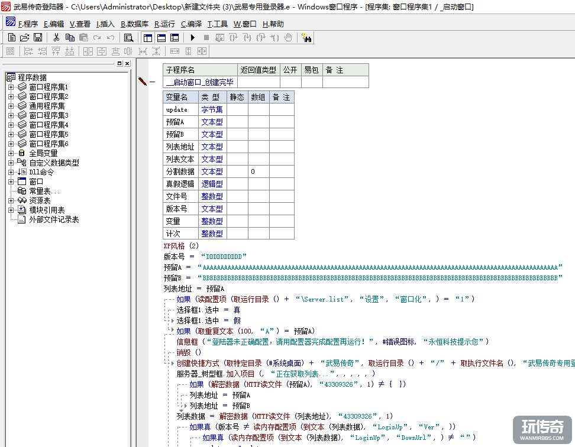575x447 pixels.
Task: Click the 逻辑型 type cell of 真假逻辑
Action: point(212,184)
